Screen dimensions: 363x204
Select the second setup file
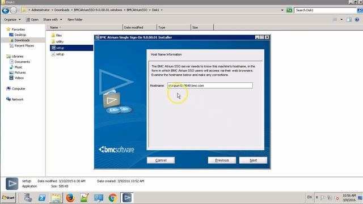[x=58, y=54]
